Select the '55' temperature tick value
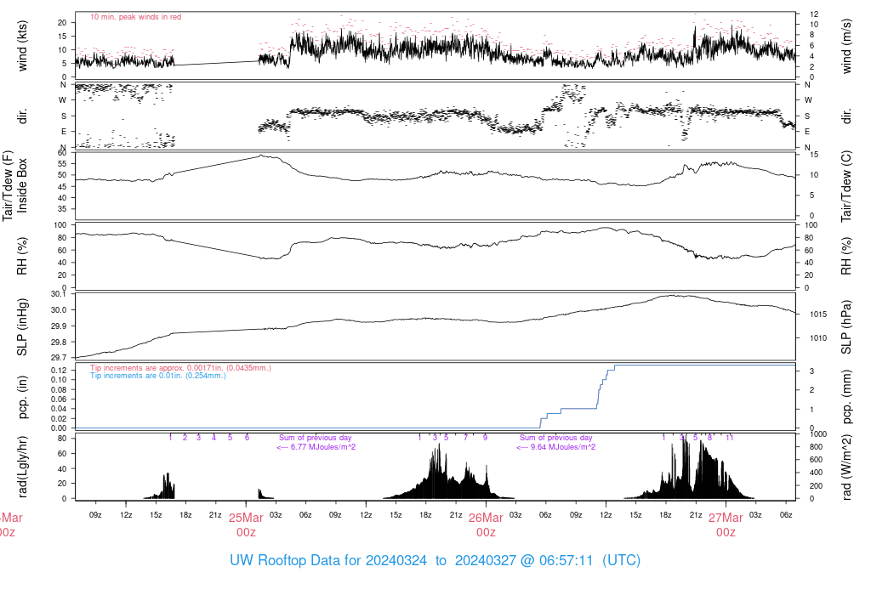The image size is (871, 595). coord(62,164)
